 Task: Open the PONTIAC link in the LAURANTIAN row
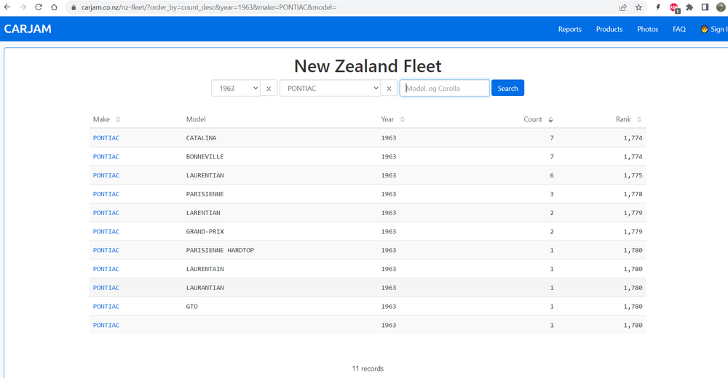[106, 288]
